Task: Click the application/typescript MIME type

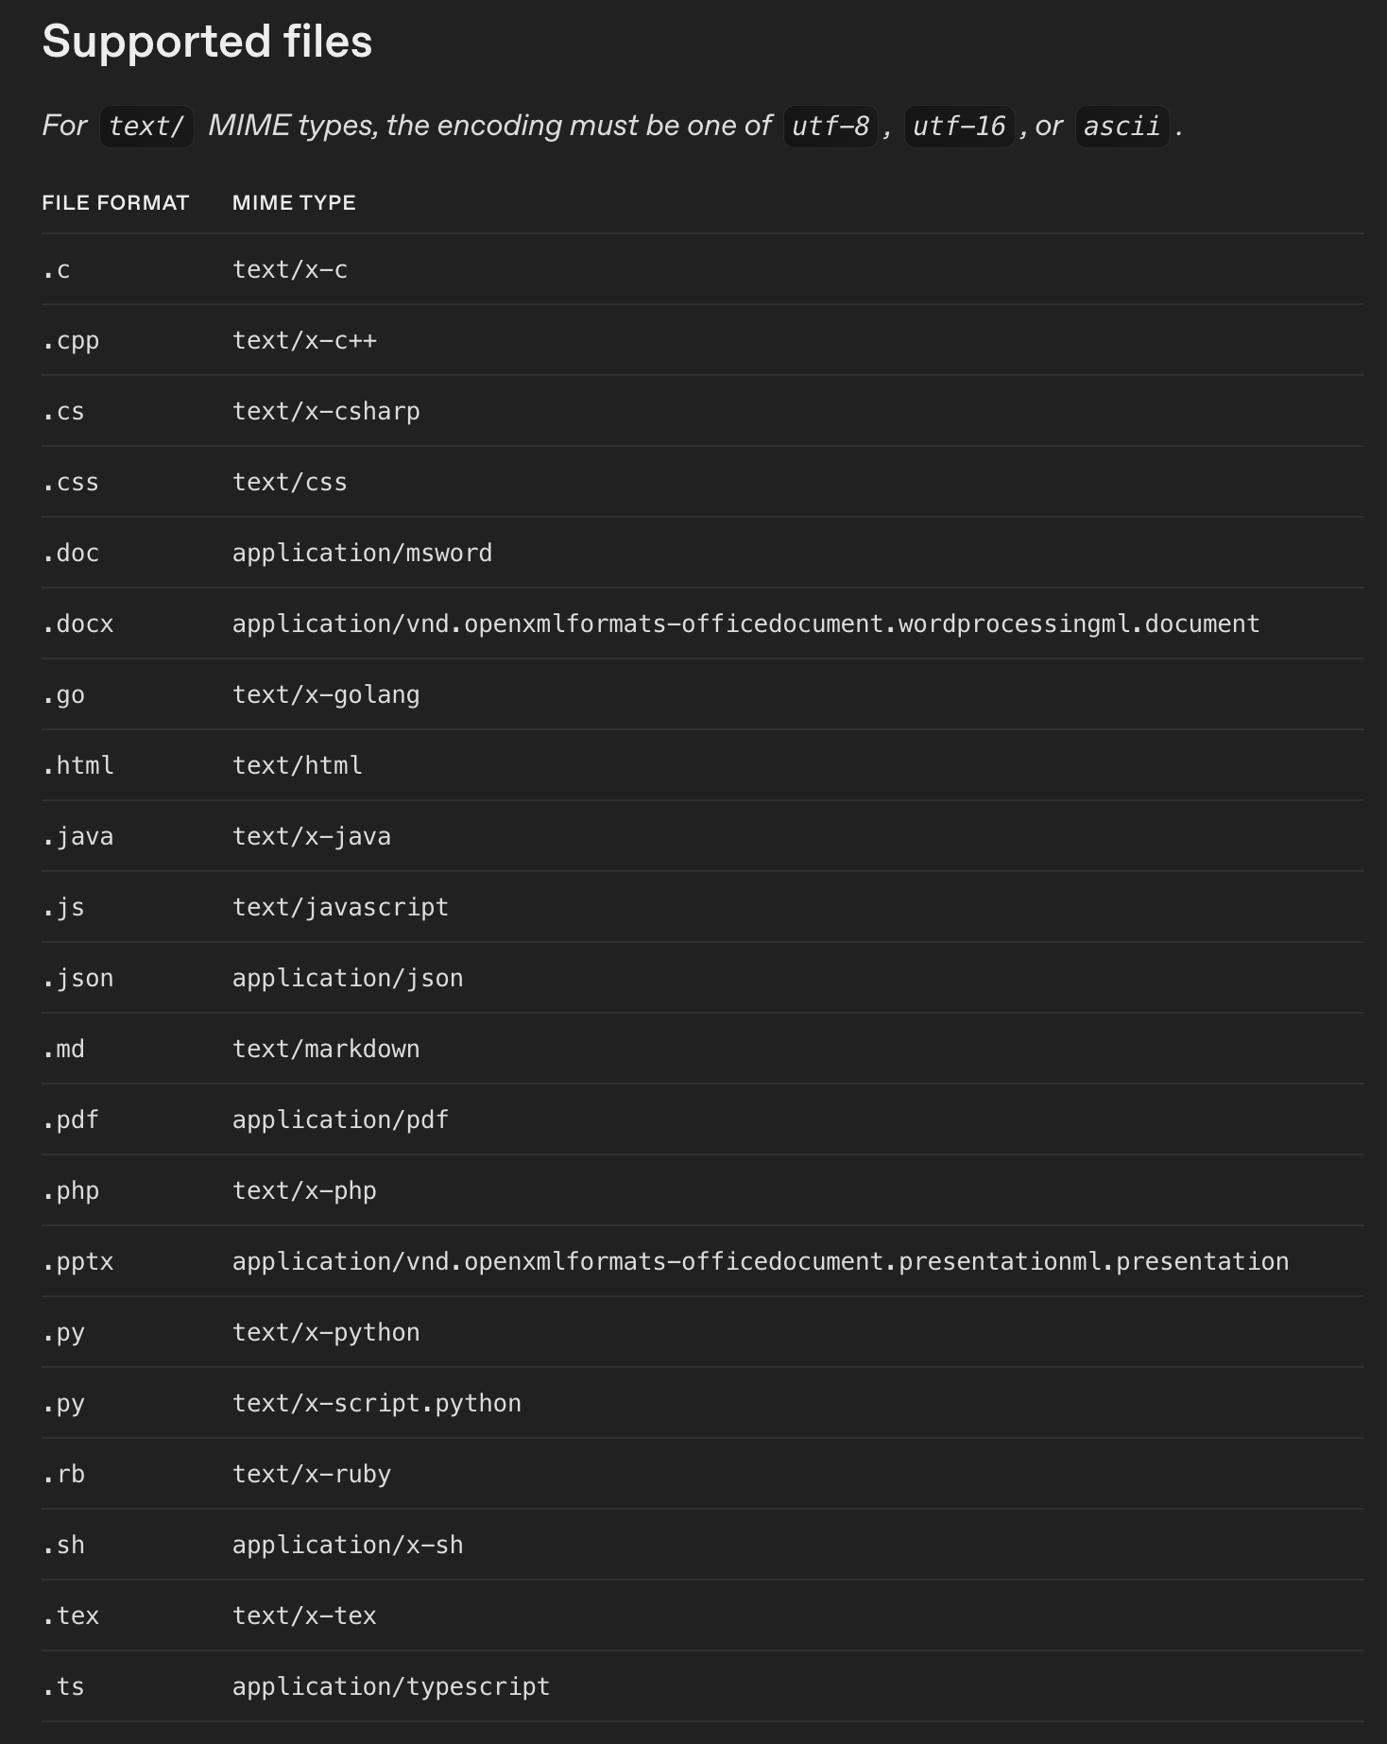Action: click(x=390, y=1687)
